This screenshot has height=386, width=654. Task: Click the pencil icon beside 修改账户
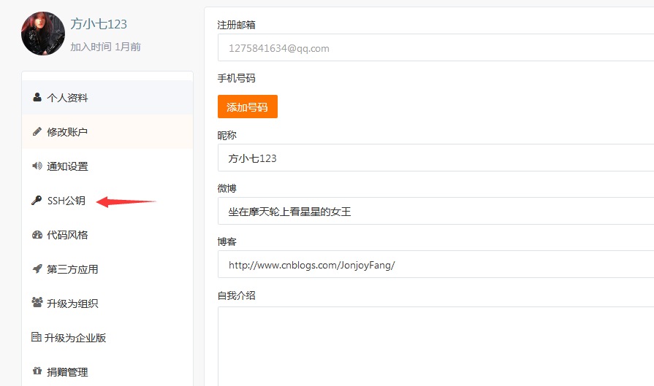click(x=37, y=131)
